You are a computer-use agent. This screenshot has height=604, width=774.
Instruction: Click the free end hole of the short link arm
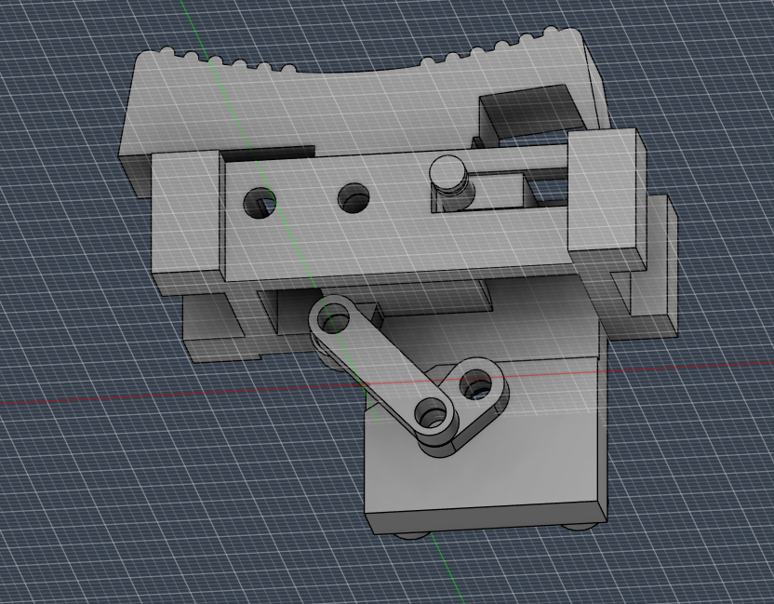click(476, 384)
